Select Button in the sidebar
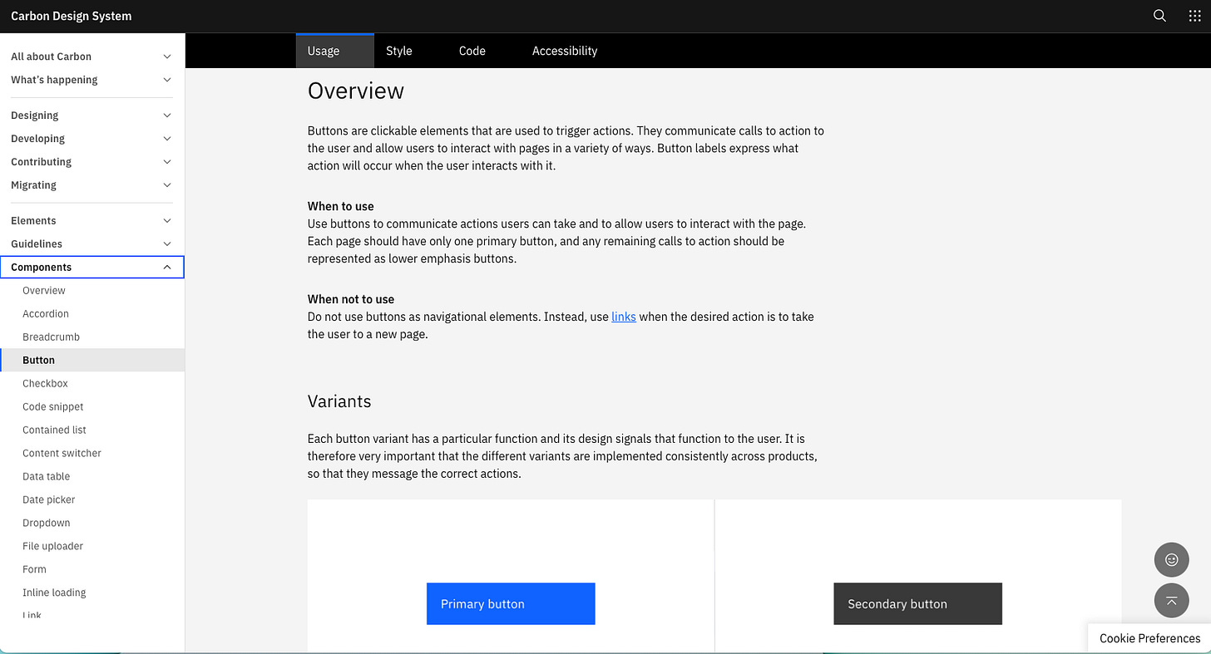 point(92,361)
